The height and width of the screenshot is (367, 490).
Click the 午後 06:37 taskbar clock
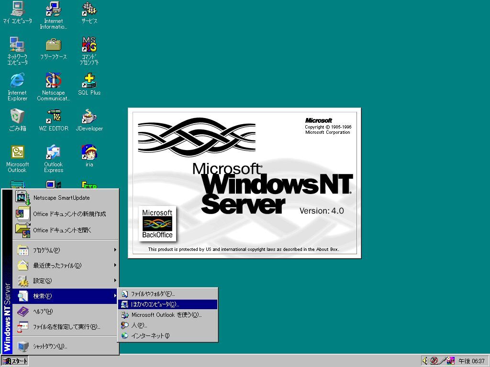[471, 361]
